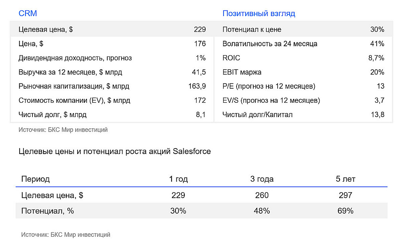This screenshot has width=401, height=243.
Task: Select the "Чистый долг/Капитал" value 13,8
Action: 377,115
